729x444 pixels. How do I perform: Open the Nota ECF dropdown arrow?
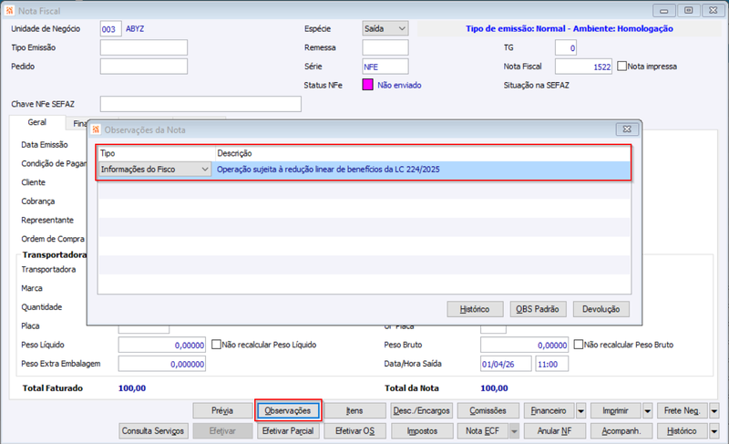tap(514, 431)
